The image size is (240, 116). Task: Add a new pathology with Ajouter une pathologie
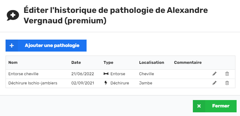click(46, 46)
